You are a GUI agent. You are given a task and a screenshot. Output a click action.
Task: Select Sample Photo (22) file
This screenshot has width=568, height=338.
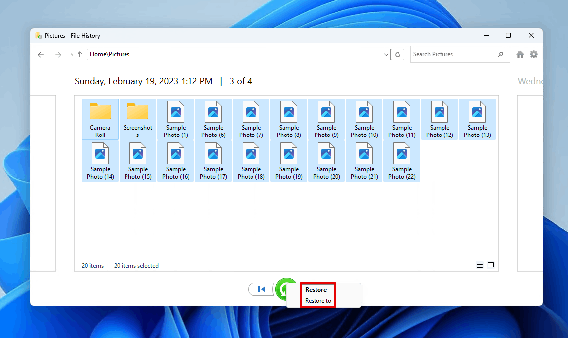click(x=402, y=161)
